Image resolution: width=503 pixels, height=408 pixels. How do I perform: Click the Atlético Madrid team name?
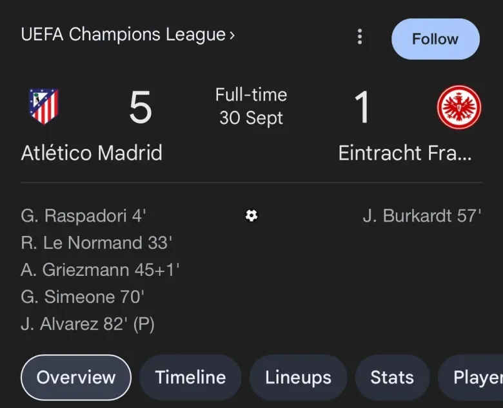92,153
